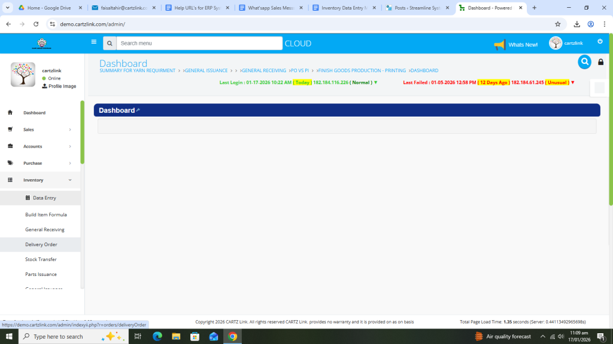The width and height of the screenshot is (613, 344).
Task: Open Delivery Order under Inventory
Action: click(41, 244)
